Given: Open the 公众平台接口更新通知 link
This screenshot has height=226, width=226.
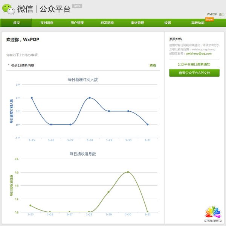Looking at the screenshot, I should (x=194, y=64).
